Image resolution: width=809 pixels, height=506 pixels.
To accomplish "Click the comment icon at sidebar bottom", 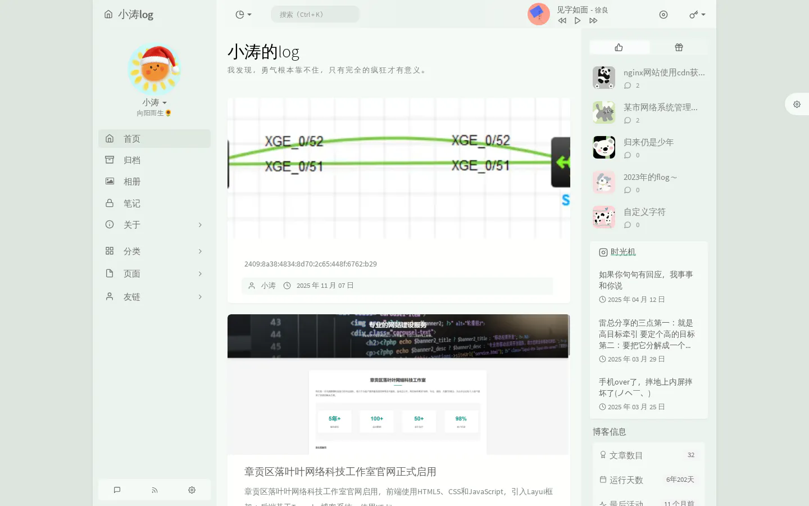I will coord(117,490).
